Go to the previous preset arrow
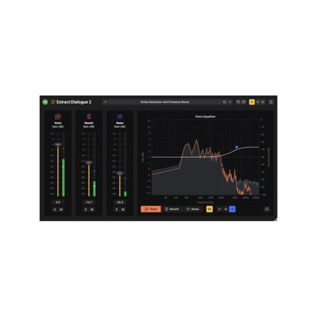Screen dimensions: 317x317 pyautogui.click(x=105, y=102)
